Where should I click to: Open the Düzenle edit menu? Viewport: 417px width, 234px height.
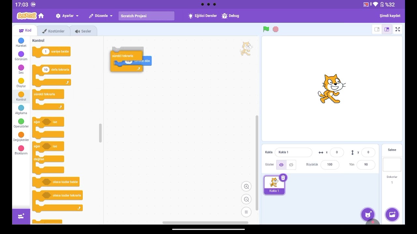[x=101, y=16]
